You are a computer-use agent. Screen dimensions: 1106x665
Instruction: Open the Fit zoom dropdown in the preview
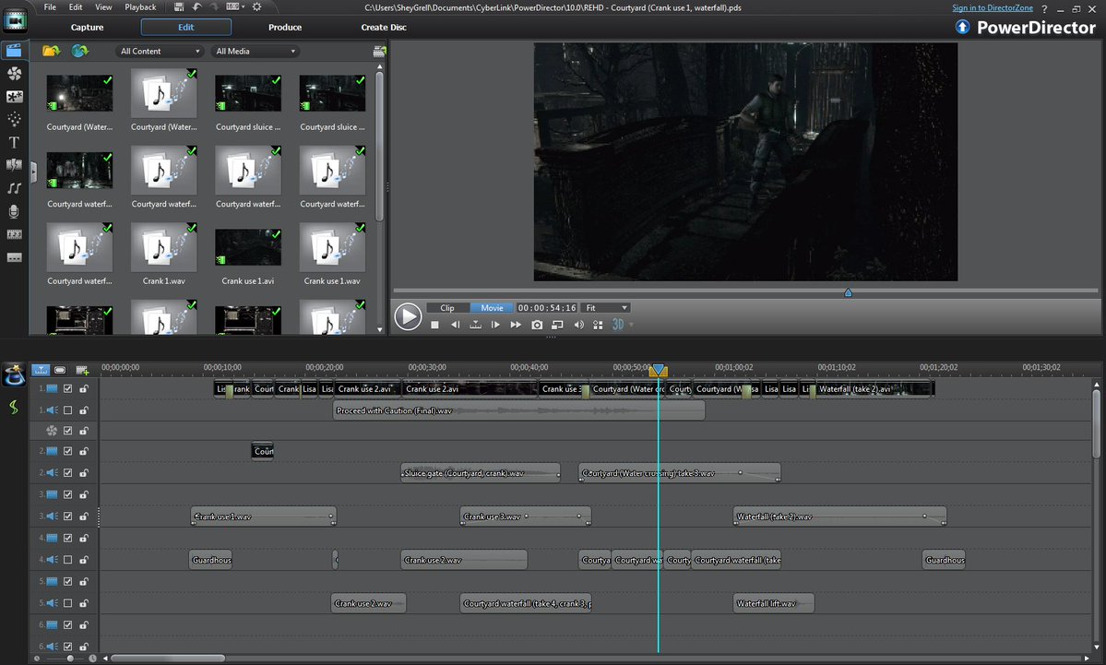click(x=606, y=307)
